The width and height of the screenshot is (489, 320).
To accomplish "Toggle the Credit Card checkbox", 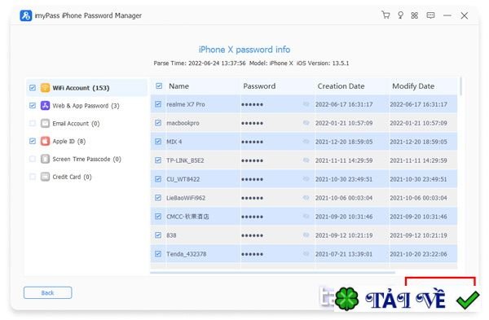I will click(33, 177).
